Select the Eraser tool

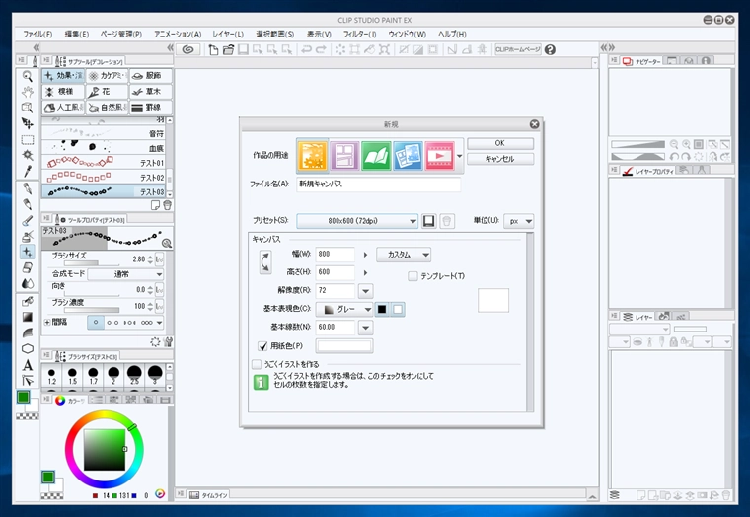pos(28,267)
